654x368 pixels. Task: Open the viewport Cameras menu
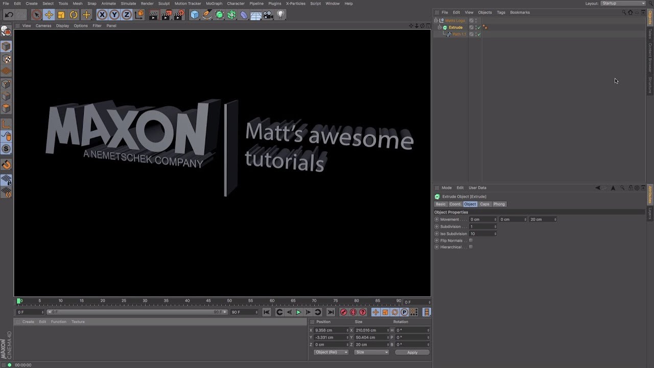43,26
